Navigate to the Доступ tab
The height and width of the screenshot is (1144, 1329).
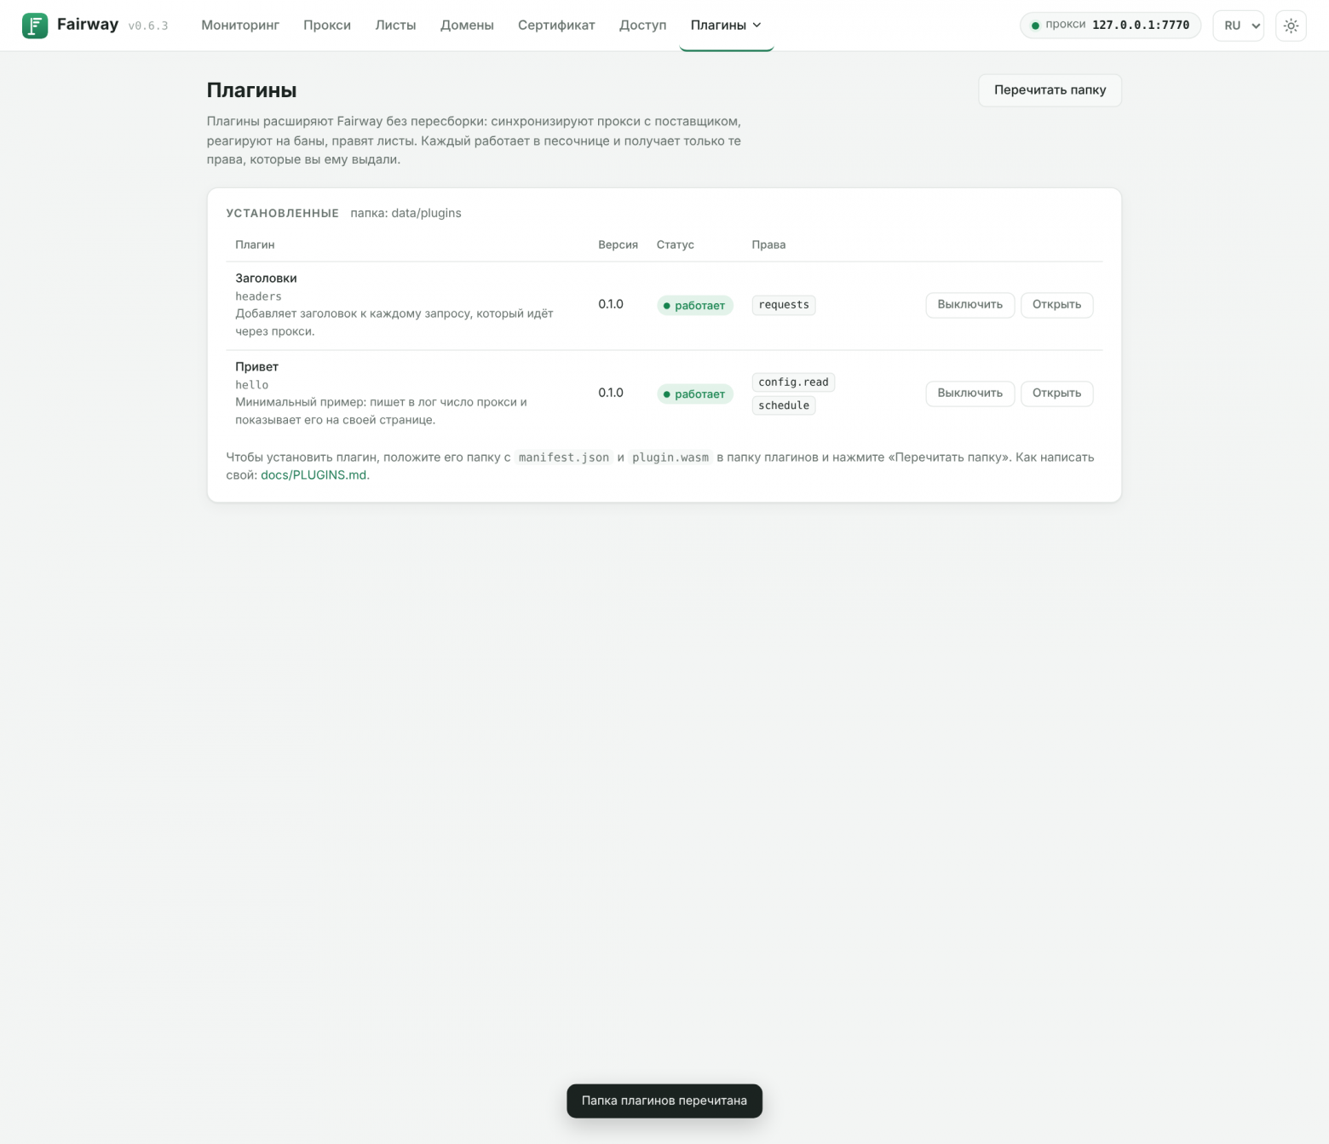click(642, 26)
